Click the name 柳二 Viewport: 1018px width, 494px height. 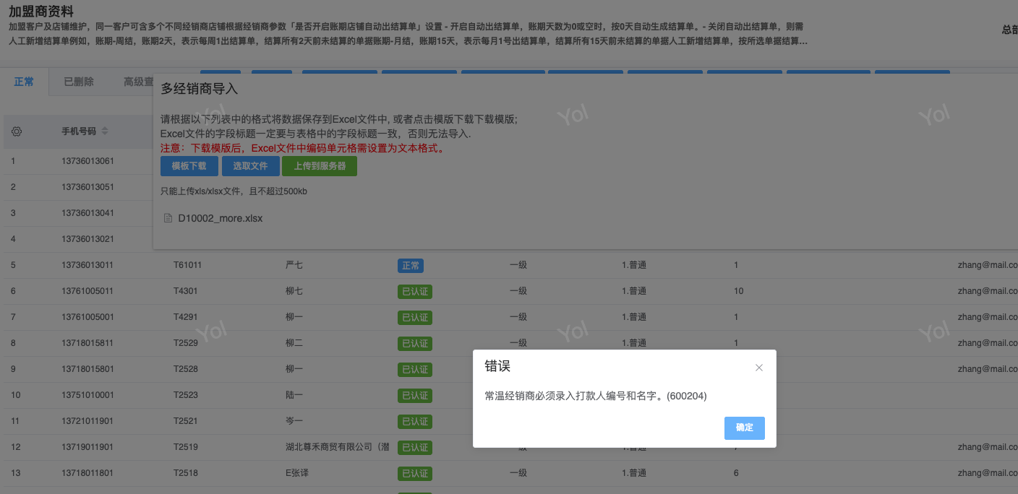click(294, 343)
